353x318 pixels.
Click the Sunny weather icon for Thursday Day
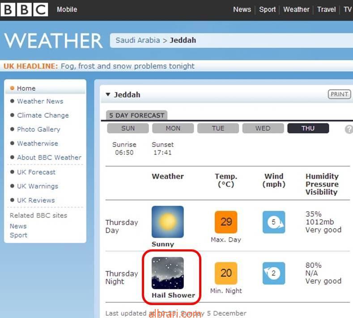167,222
